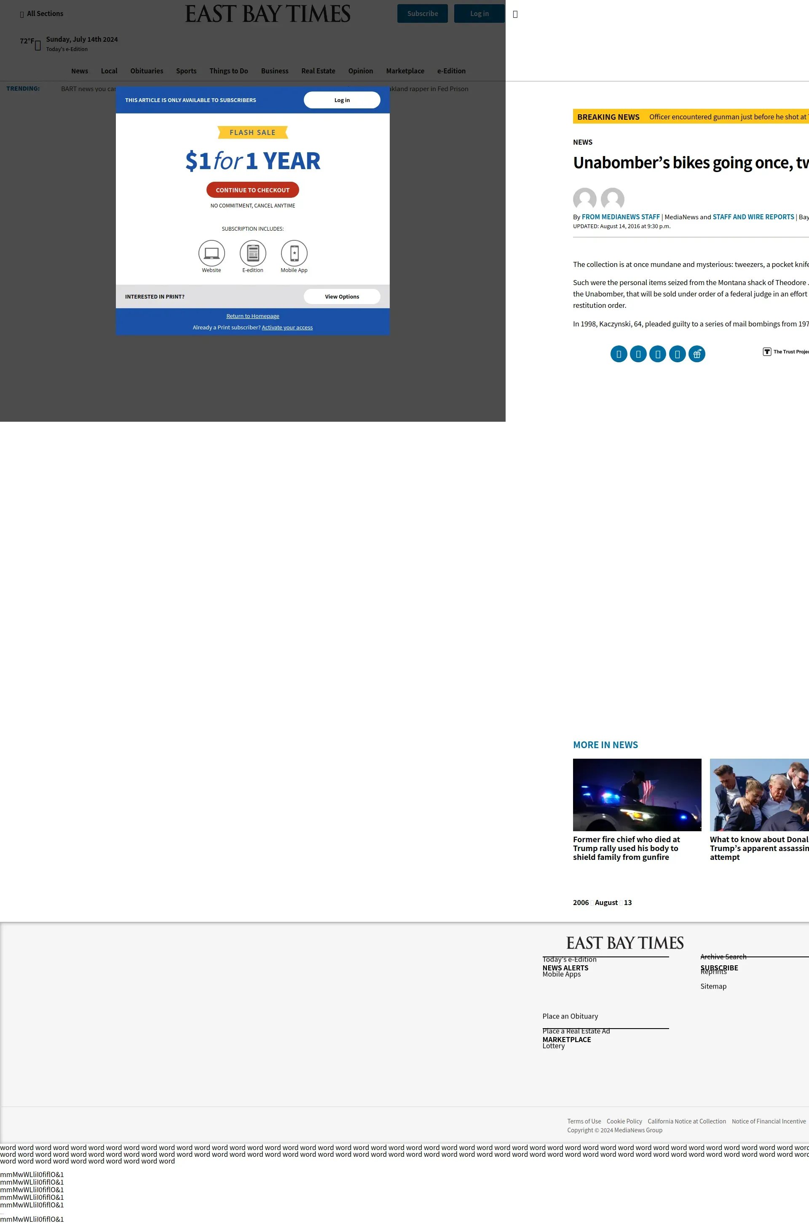
Task: Click the August archive breadcrumb
Action: 606,902
